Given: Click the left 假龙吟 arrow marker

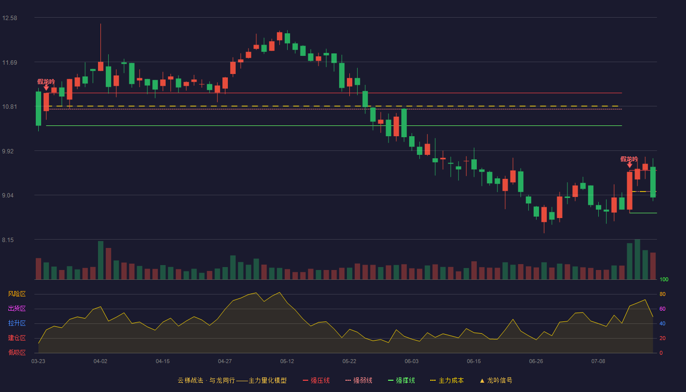Looking at the screenshot, I should [x=46, y=88].
